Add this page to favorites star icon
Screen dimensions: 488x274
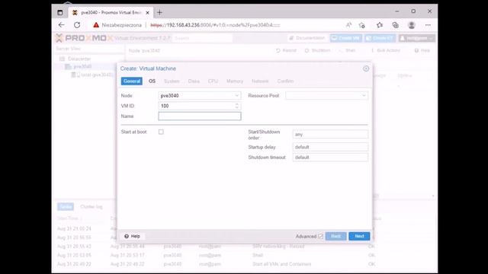point(361,25)
